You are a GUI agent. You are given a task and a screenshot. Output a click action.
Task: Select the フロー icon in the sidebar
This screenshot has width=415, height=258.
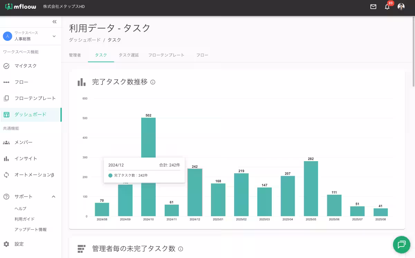point(6,82)
